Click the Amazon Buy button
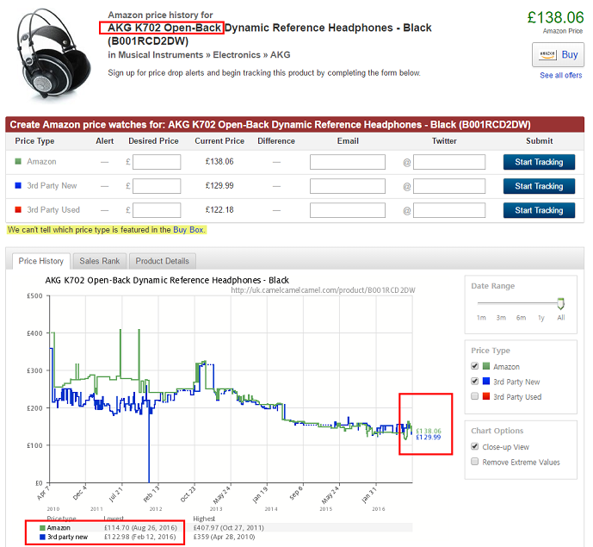Screen dimensions: 593x547 (x=558, y=54)
